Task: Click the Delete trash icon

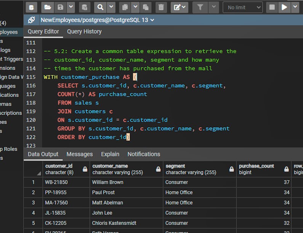Action: 161,7
